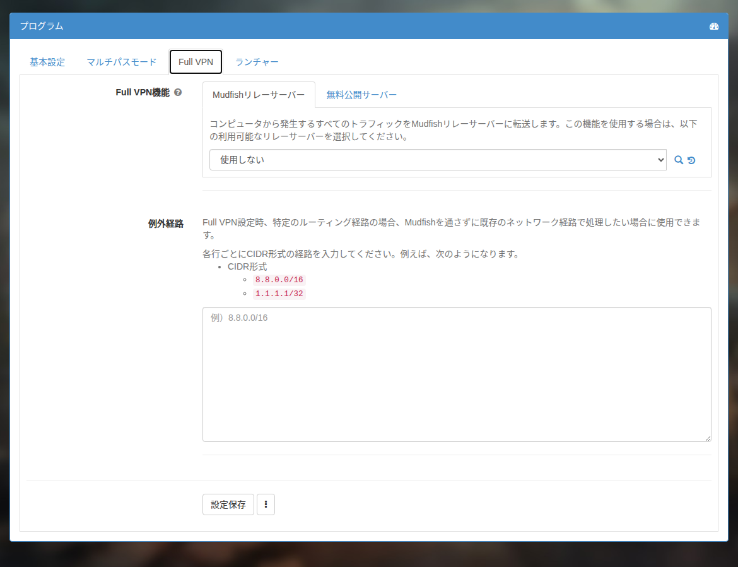Click the 1.1.1.1/32 example code
The height and width of the screenshot is (567, 738).
pyautogui.click(x=279, y=294)
